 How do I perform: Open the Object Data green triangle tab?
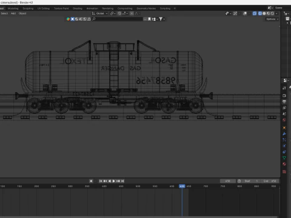(x=284, y=158)
